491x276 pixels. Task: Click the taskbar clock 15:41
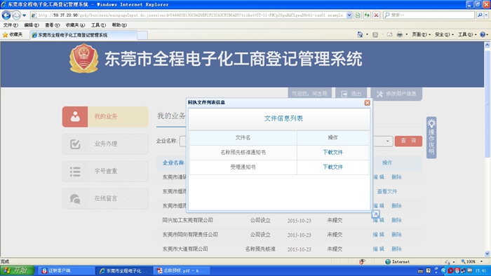coord(481,270)
